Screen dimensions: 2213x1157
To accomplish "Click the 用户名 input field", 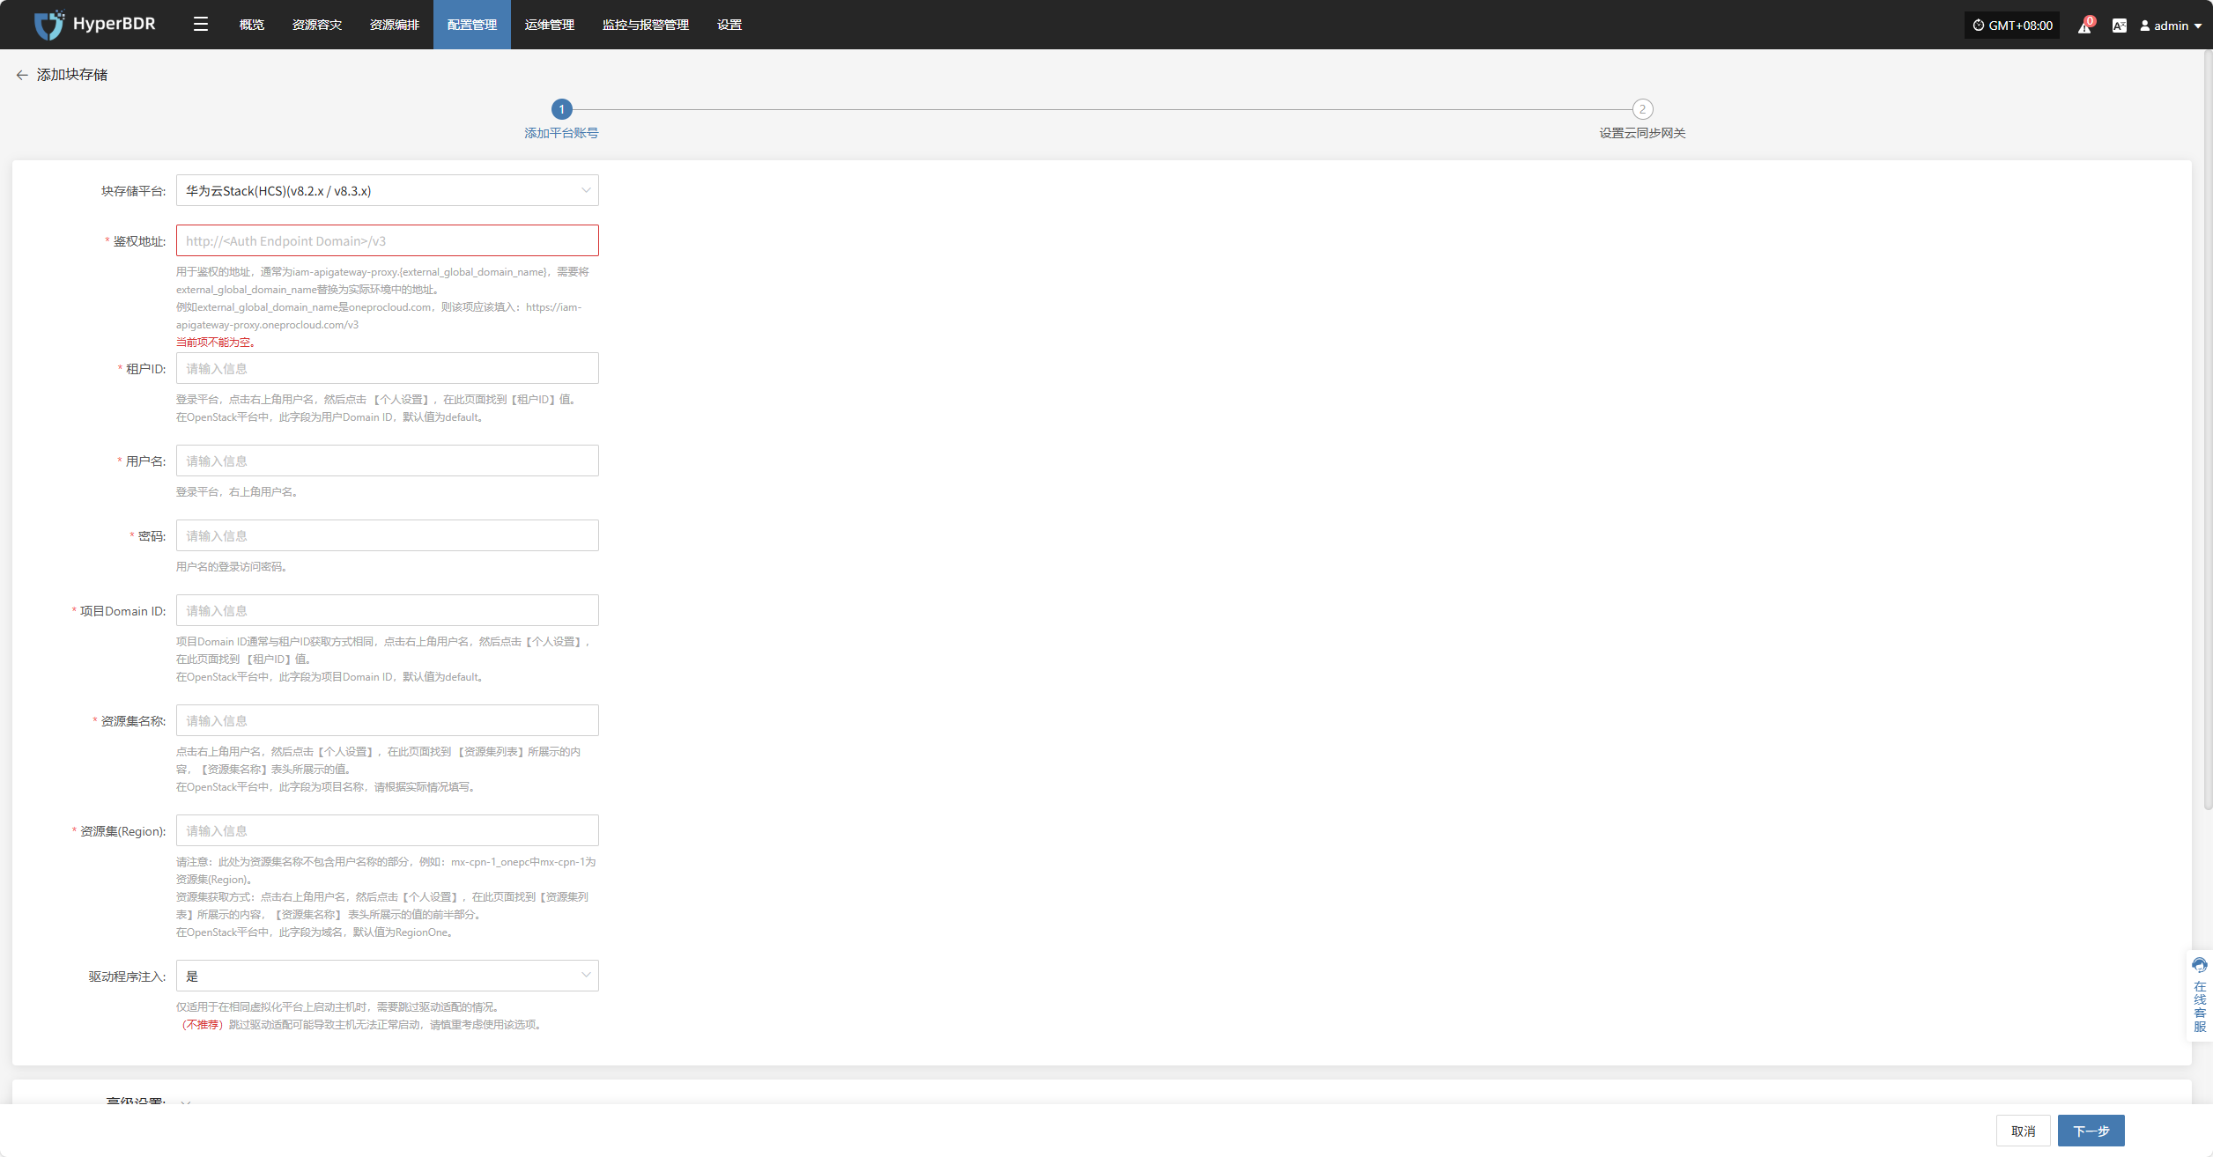I will click(387, 461).
